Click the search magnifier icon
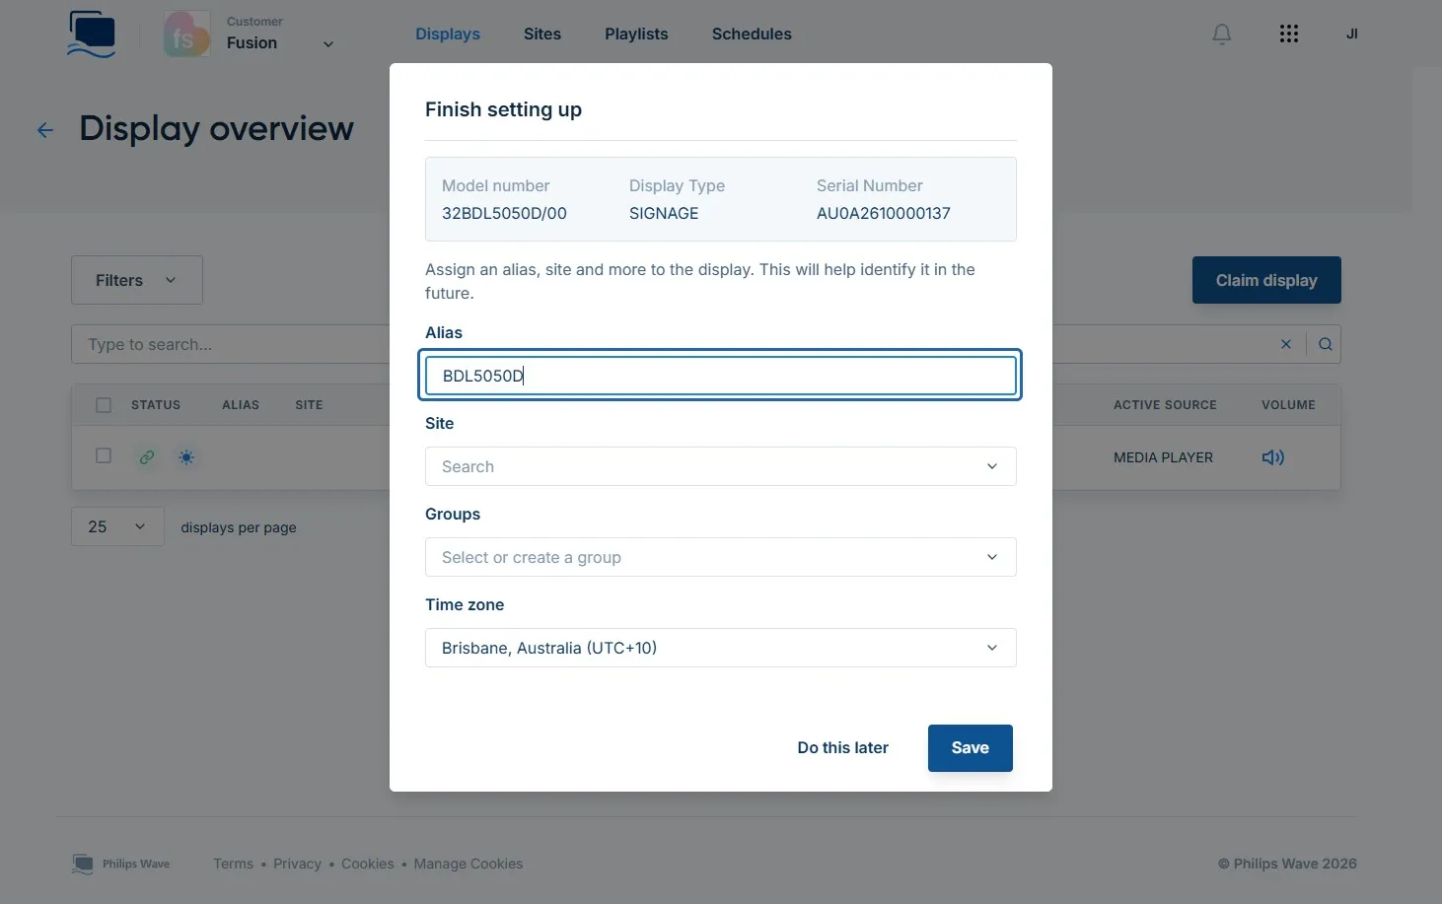 tap(1325, 344)
